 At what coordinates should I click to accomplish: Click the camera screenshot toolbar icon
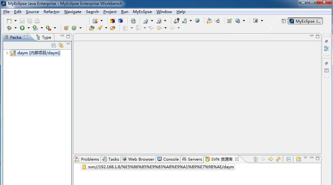(x=256, y=21)
